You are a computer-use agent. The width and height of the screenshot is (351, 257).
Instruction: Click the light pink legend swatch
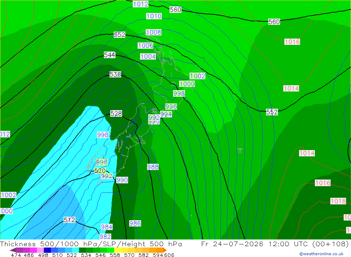[x=40, y=250]
